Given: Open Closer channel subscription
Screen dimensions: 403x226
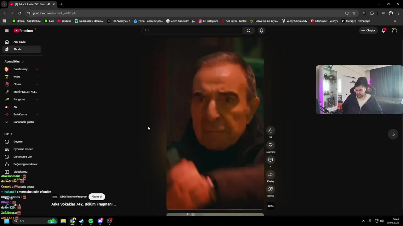Looking at the screenshot, I should pos(21,84).
